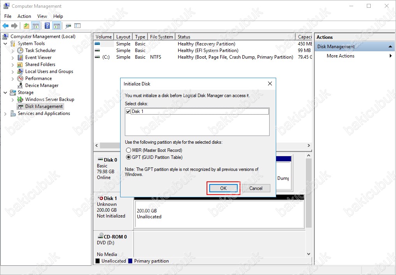Image resolution: width=396 pixels, height=275 pixels.
Task: Click the Disk Management tree icon
Action: point(20,107)
